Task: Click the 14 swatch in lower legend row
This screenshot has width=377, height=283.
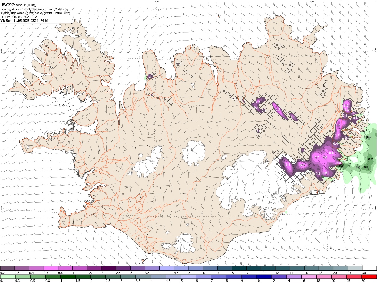Action: point(294,277)
